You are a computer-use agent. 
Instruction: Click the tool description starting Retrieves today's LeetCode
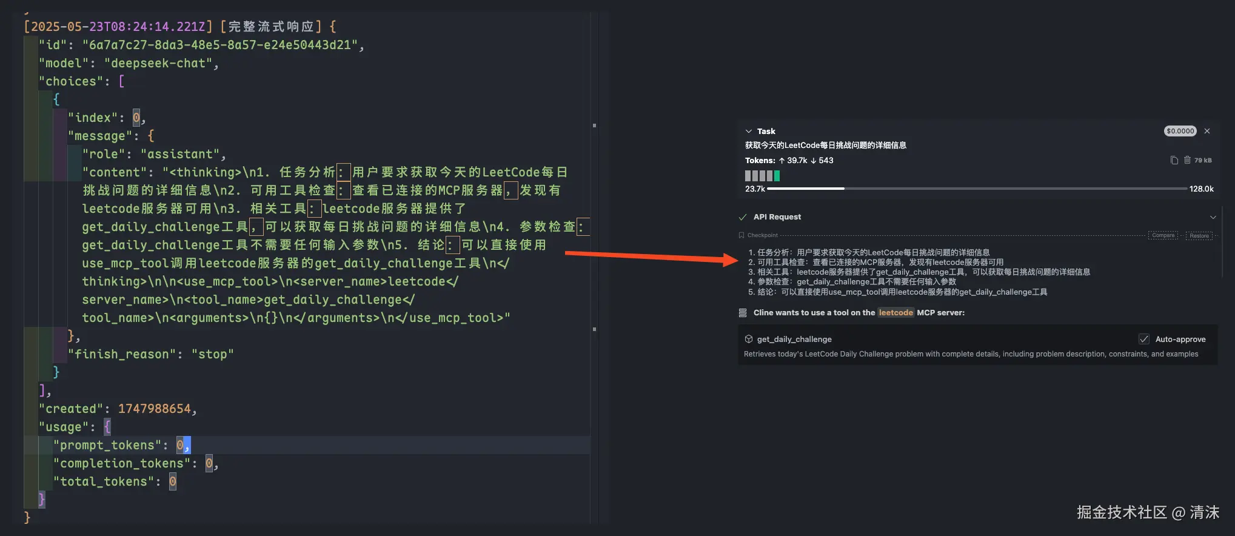(971, 354)
